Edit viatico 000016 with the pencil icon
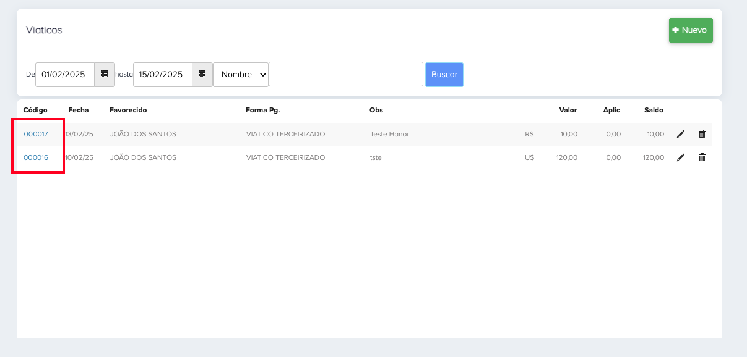 [x=681, y=157]
